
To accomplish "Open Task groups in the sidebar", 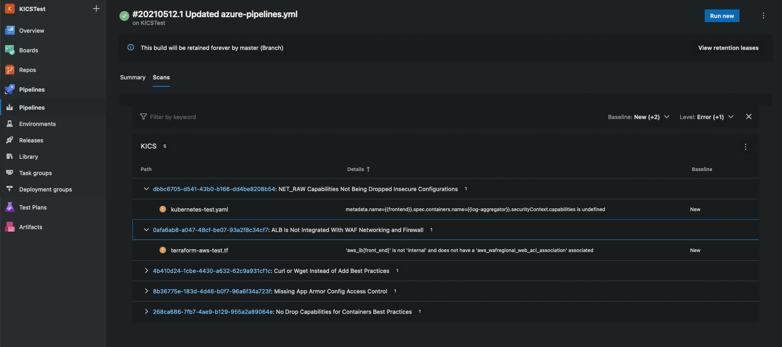I will (x=36, y=173).
